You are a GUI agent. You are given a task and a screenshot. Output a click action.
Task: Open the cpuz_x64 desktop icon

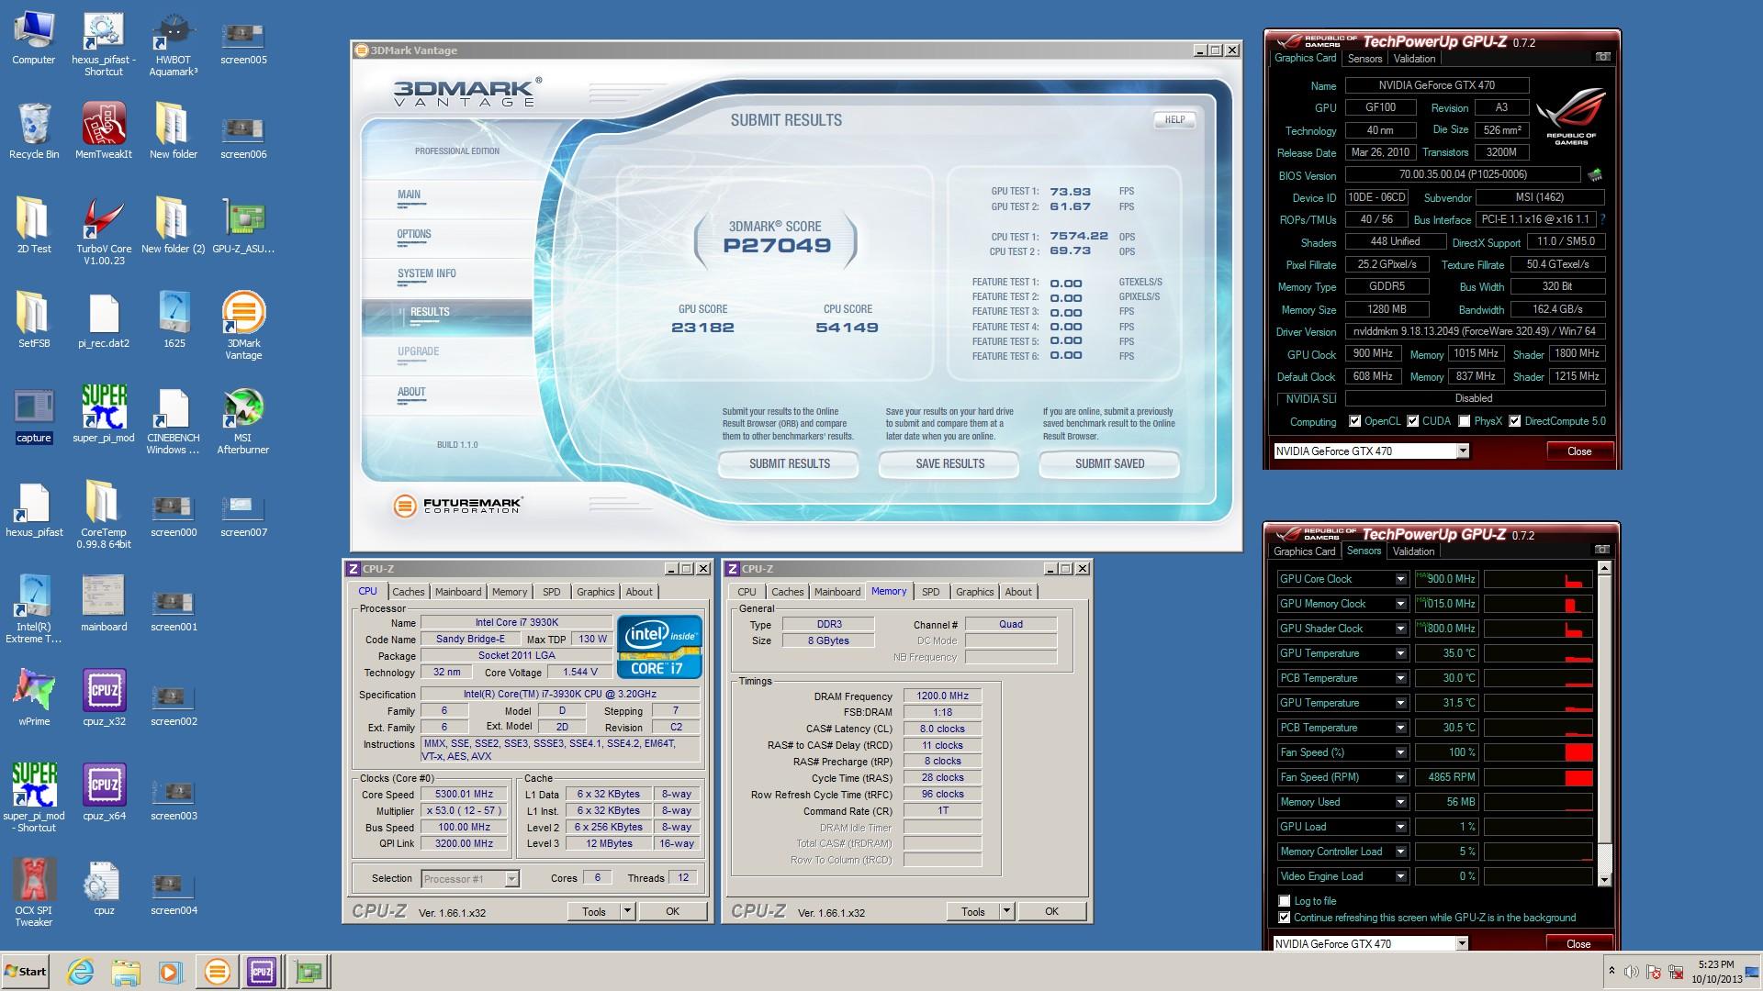[x=104, y=792]
